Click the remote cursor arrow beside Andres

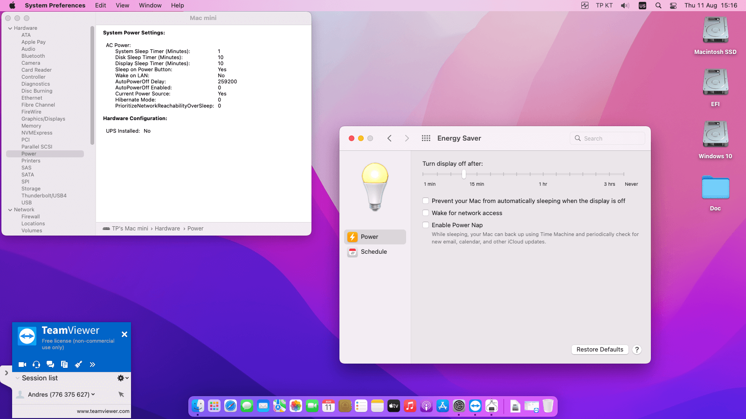(121, 394)
